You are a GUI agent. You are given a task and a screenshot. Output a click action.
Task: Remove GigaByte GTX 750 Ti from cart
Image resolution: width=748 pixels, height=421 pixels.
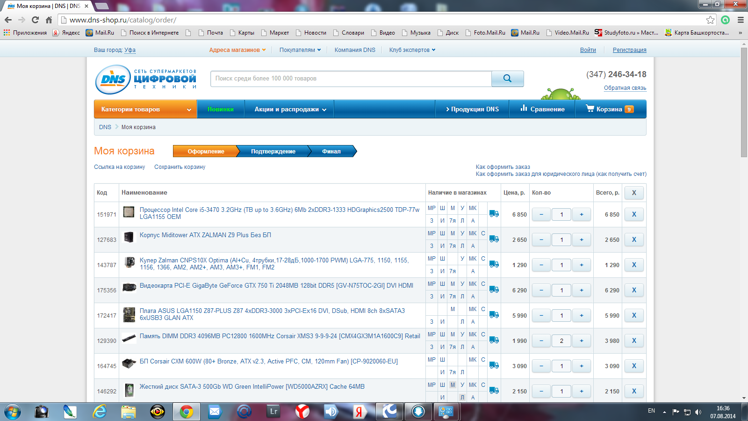pos(634,290)
